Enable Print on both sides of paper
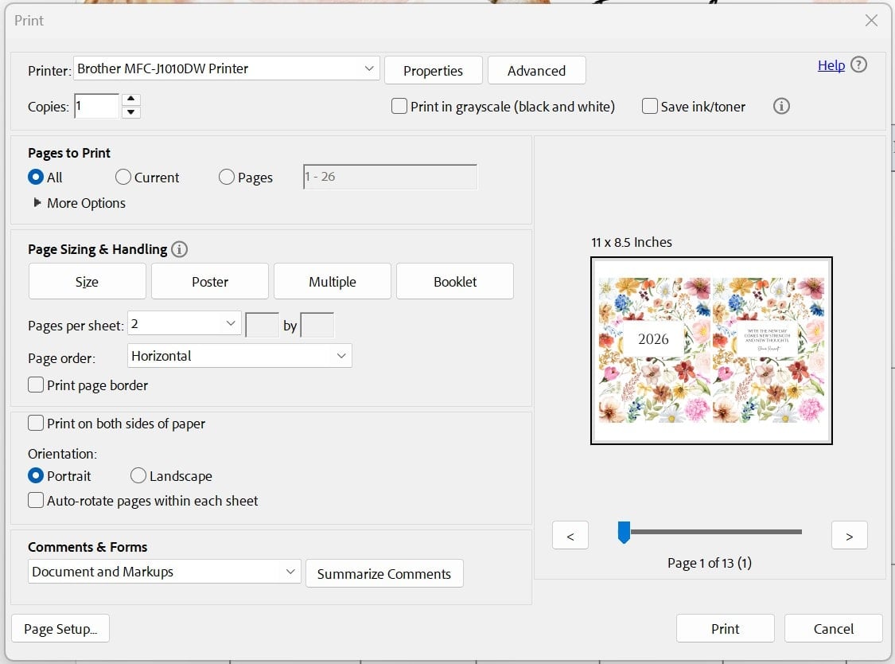Screen dimensions: 895x664 click(x=36, y=423)
